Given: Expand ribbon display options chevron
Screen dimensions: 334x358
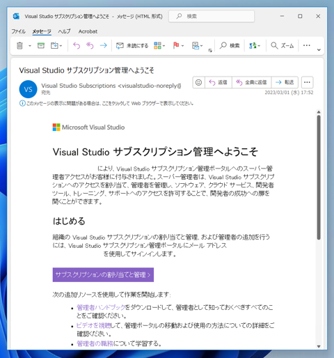Looking at the screenshot, I should (x=319, y=49).
